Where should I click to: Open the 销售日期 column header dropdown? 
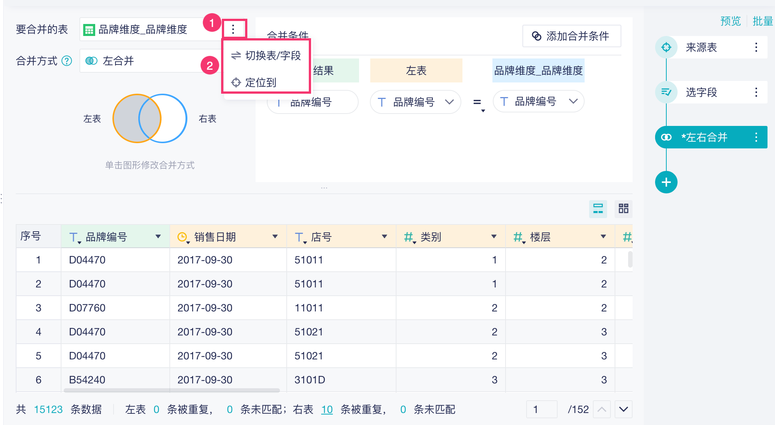point(275,236)
